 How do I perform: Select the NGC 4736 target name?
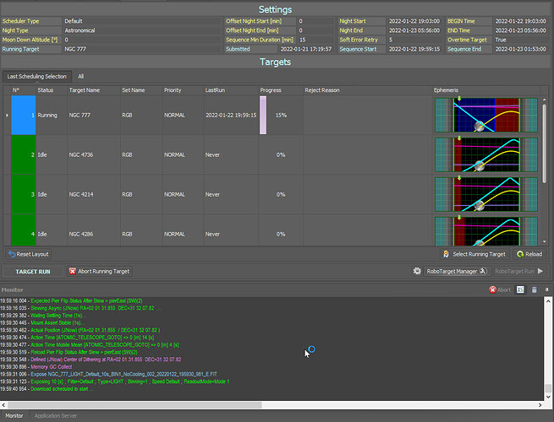pyautogui.click(x=81, y=154)
